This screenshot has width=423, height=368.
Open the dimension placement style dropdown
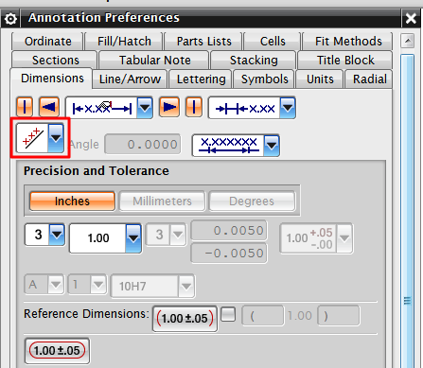[x=145, y=108]
